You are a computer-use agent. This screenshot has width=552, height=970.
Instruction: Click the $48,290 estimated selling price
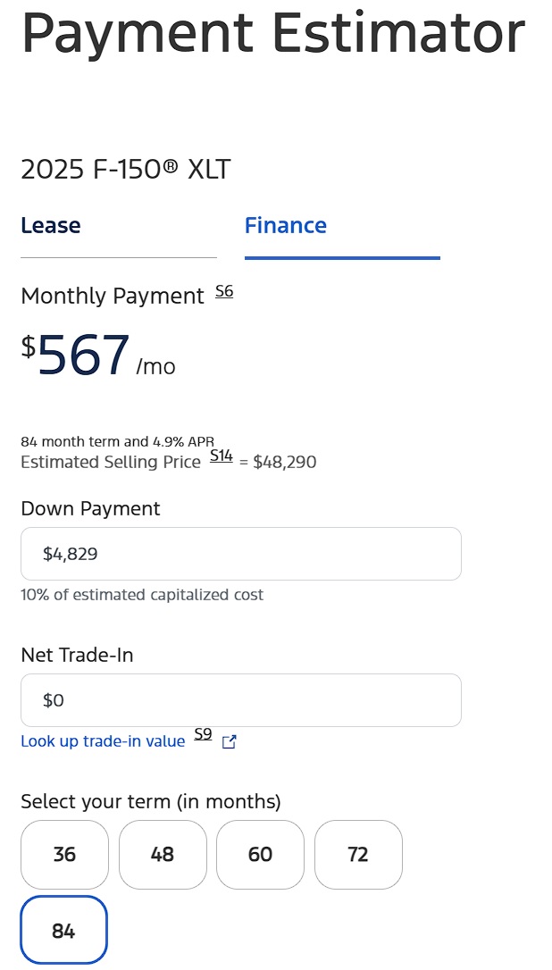click(x=285, y=463)
